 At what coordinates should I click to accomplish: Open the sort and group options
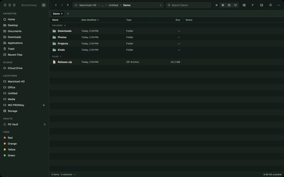(253, 5)
